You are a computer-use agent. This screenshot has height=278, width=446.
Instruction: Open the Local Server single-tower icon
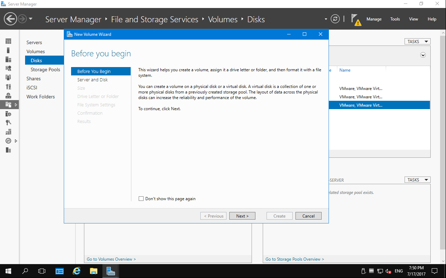click(x=8, y=50)
